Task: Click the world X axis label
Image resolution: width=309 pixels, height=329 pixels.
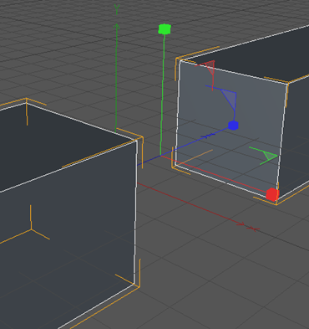Action: click(x=253, y=229)
